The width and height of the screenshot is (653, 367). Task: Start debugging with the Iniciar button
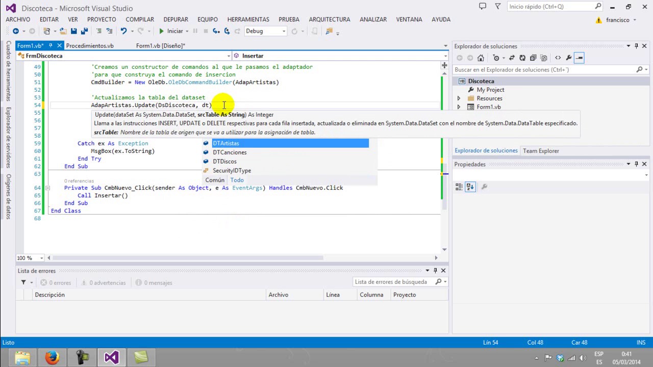click(x=171, y=31)
